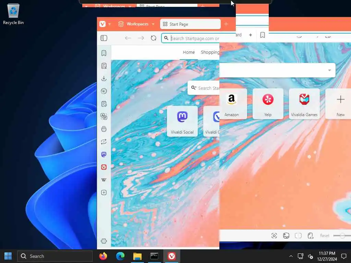Open the Workspaces button

click(x=133, y=24)
